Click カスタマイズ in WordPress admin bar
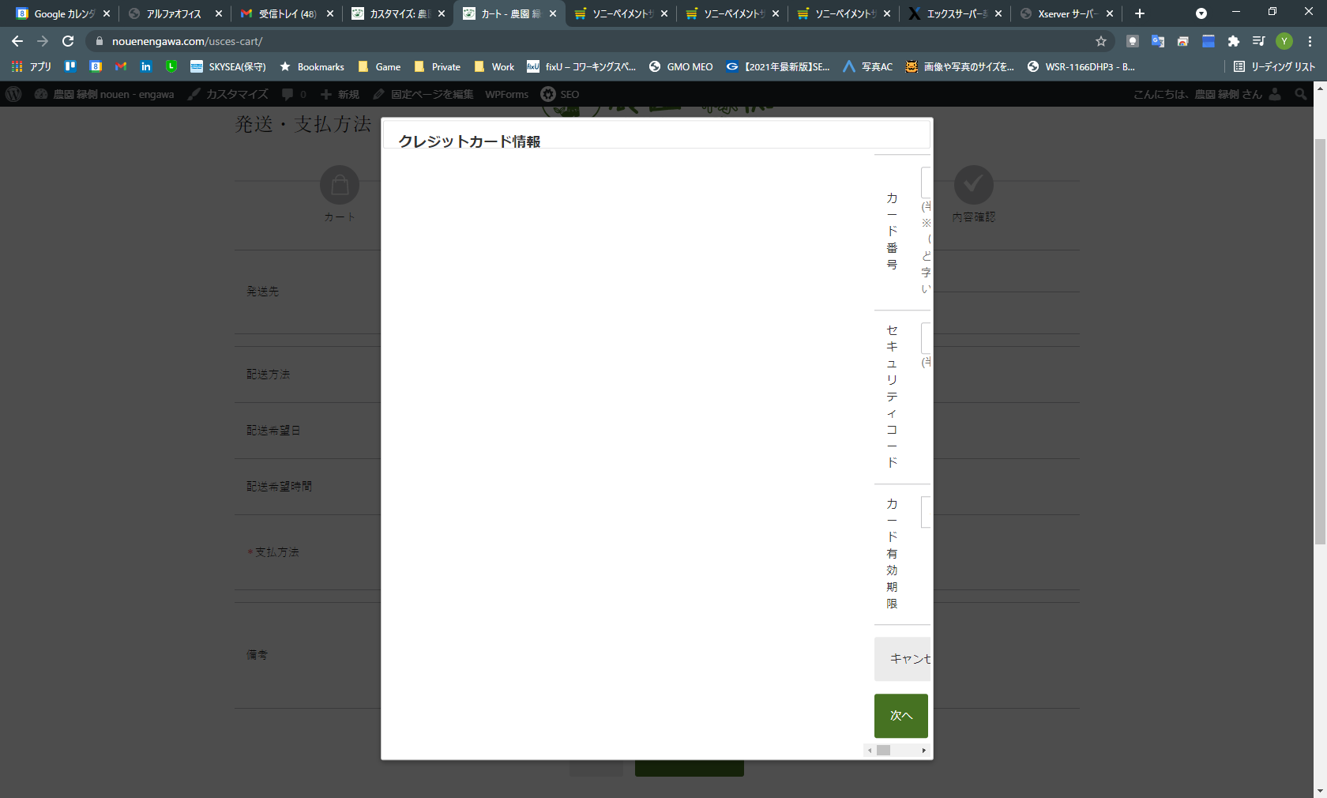 point(228,94)
